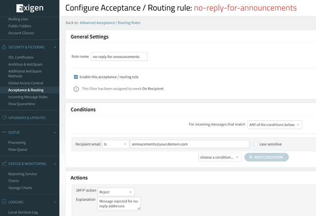Tick the case sensitive checkbox
Image resolution: width=316 pixels, height=216 pixels.
pyautogui.click(x=256, y=144)
